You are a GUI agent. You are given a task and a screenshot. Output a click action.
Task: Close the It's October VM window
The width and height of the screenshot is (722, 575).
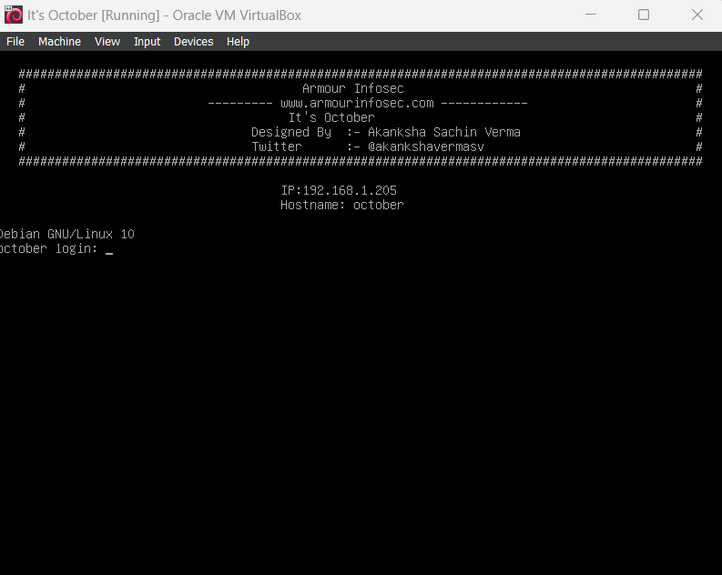pos(697,15)
